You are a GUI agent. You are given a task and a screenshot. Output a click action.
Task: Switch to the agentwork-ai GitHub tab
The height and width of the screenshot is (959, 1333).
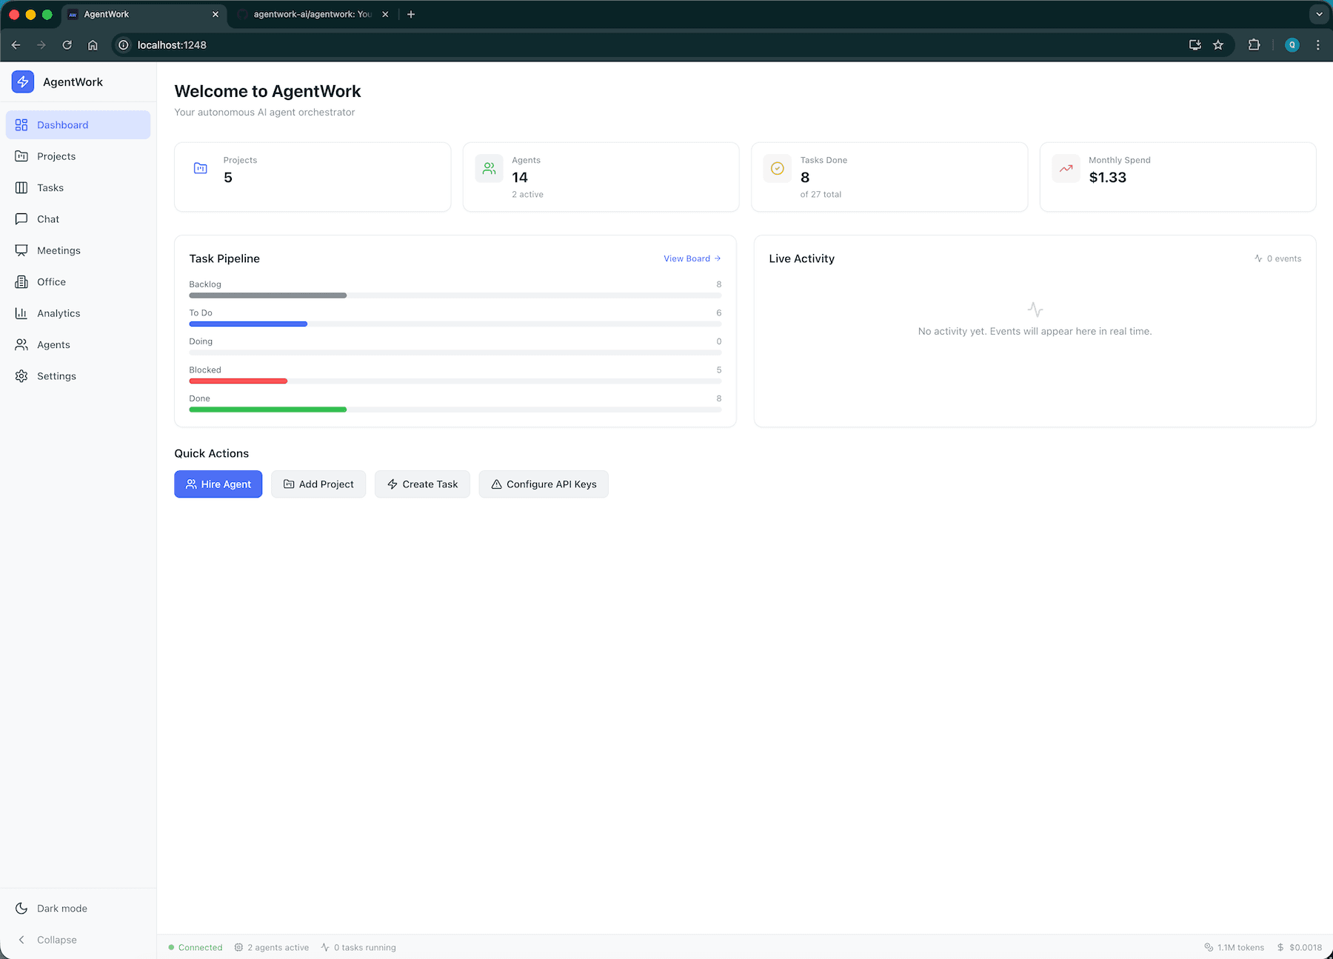pyautogui.click(x=311, y=14)
